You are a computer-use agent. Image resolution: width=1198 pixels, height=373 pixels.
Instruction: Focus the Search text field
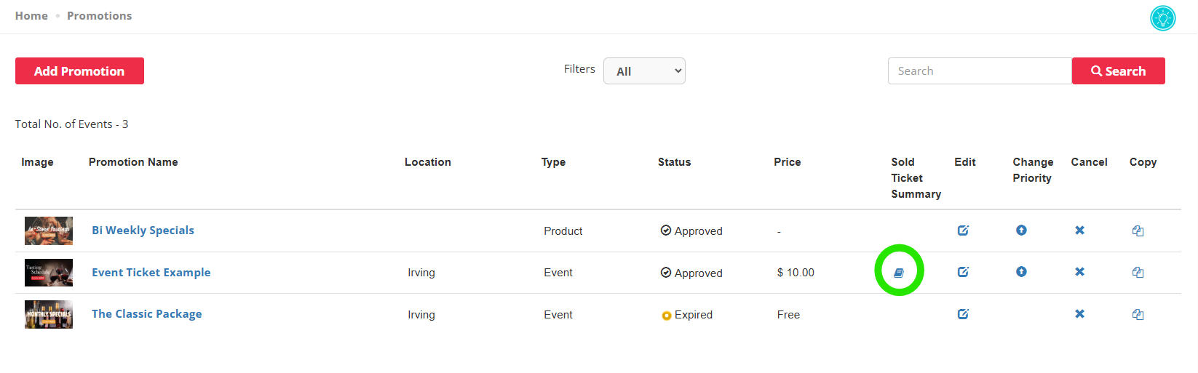click(x=979, y=71)
